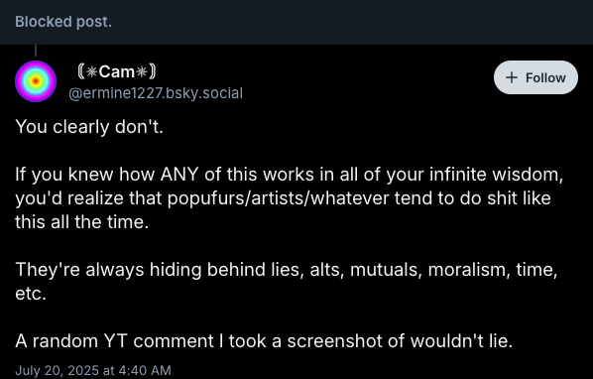
Task: Click the Blocked post banner
Action: pyautogui.click(x=296, y=22)
